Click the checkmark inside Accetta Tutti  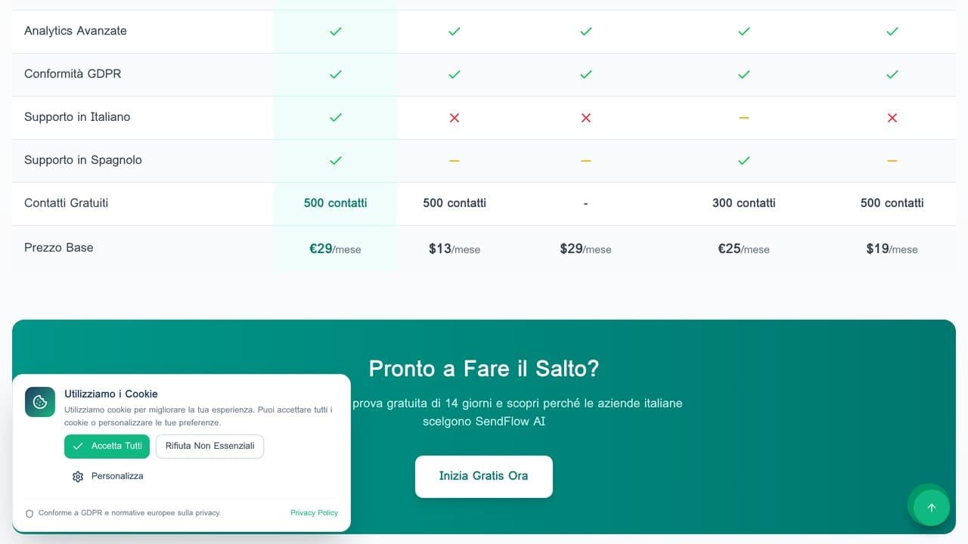[77, 447]
